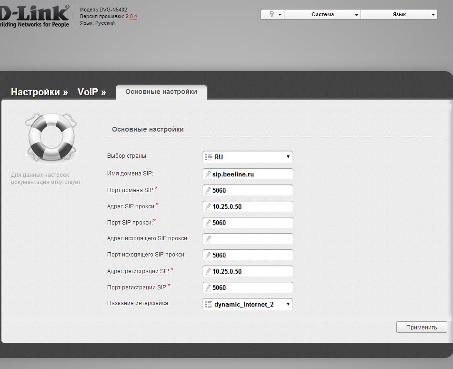
Task: Open the Система dropdown menu
Action: coord(323,15)
